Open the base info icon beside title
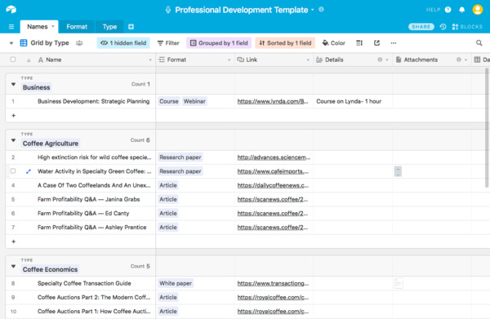Viewport: 490px width, 319px height. tap(321, 9)
